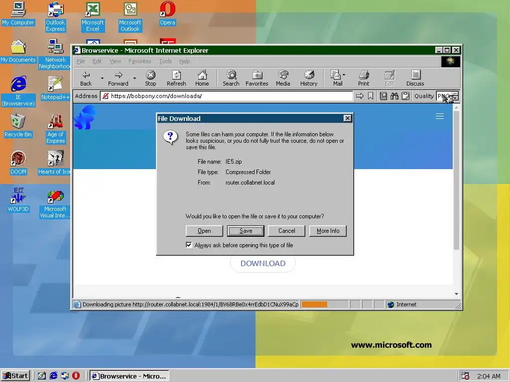
Task: Open the File menu
Action: (x=81, y=61)
